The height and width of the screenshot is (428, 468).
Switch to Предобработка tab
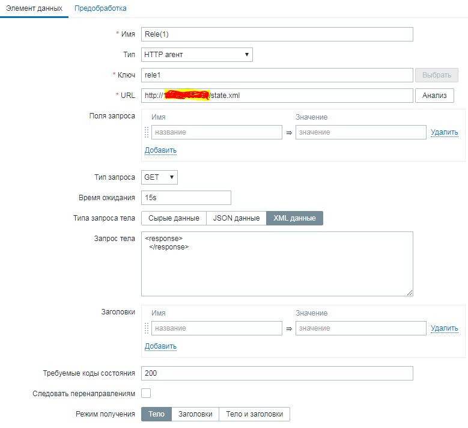pyautogui.click(x=100, y=8)
